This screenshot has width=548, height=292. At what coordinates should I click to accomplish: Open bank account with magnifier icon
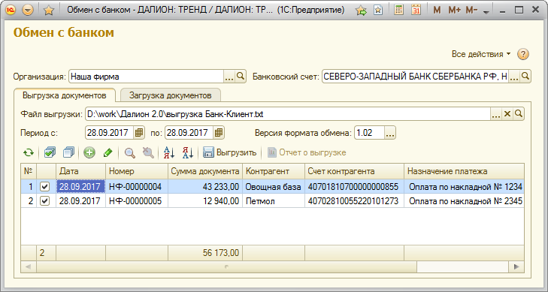525,77
